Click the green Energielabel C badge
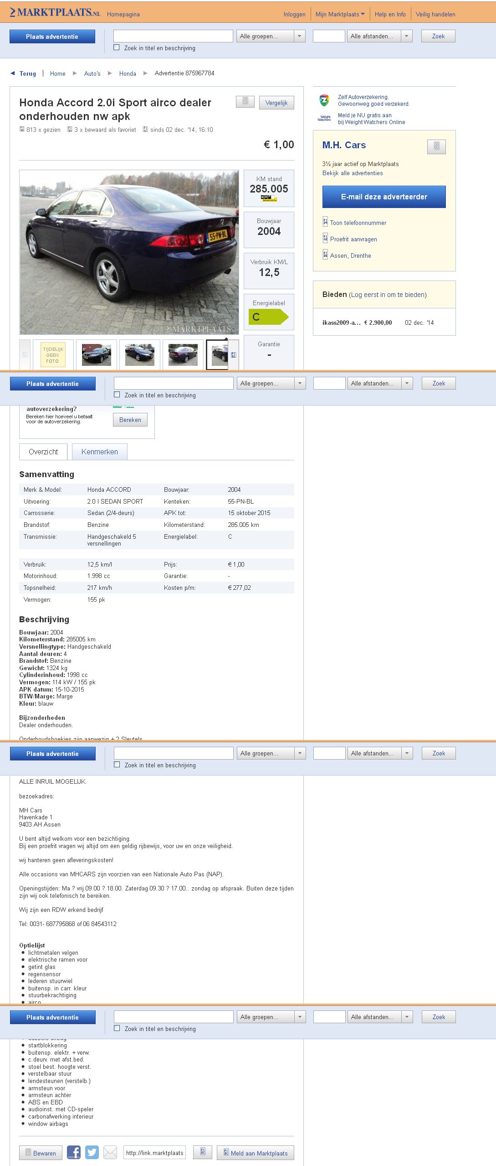This screenshot has width=496, height=1166. click(x=268, y=317)
